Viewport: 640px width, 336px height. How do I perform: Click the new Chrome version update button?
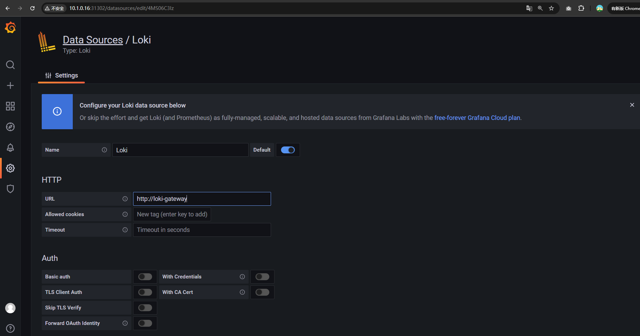(x=625, y=8)
